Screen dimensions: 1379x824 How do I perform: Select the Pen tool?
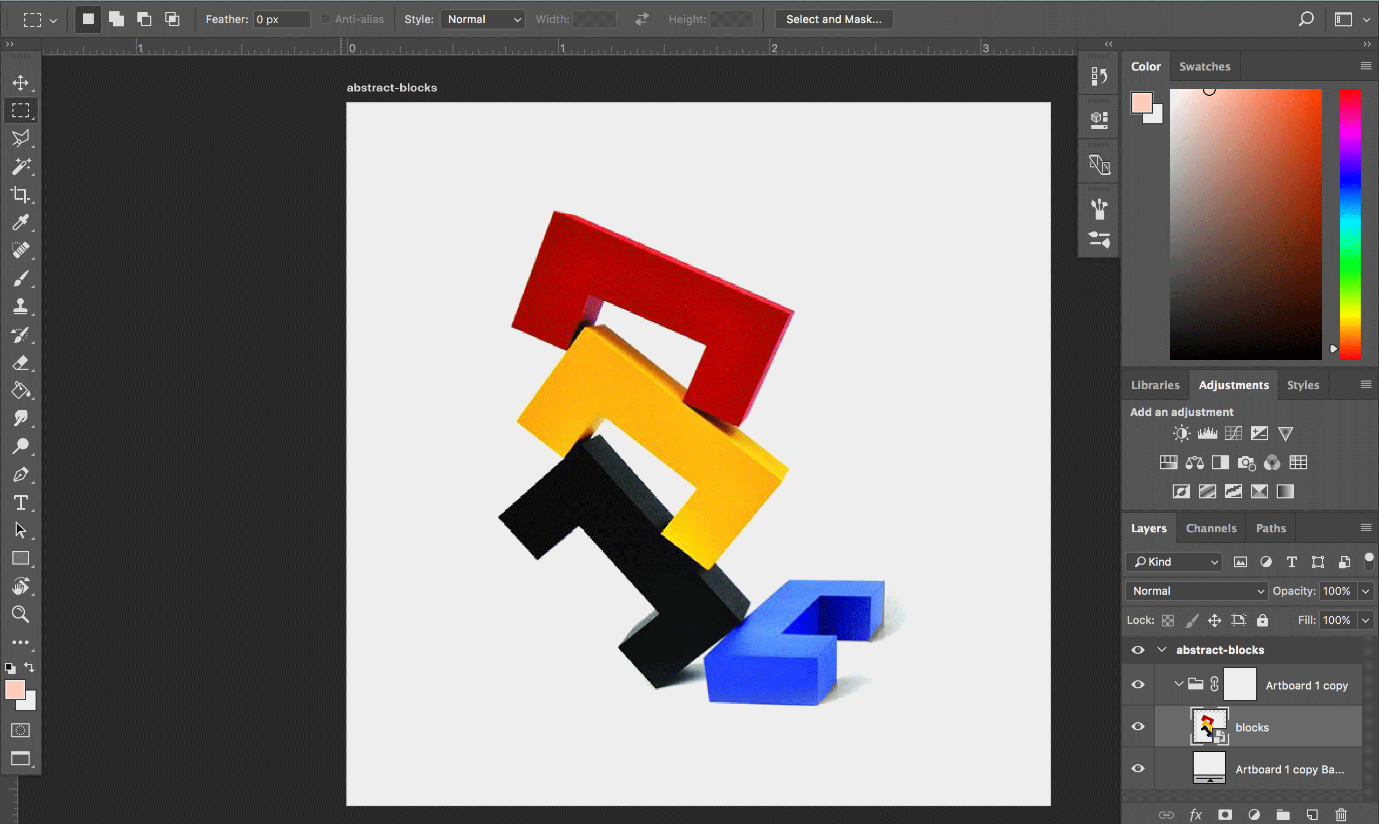[x=20, y=475]
